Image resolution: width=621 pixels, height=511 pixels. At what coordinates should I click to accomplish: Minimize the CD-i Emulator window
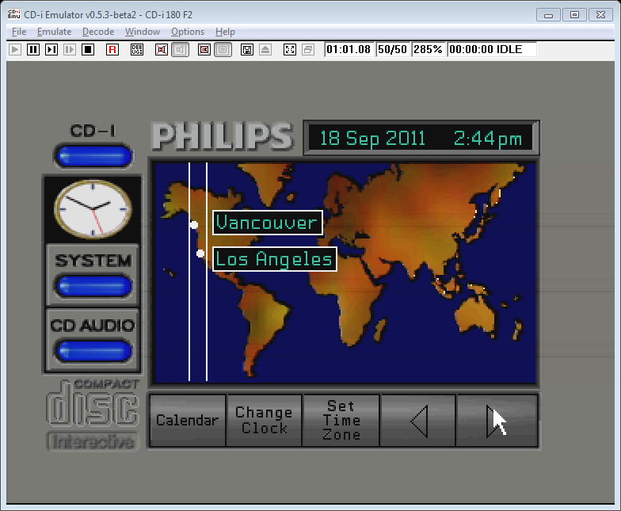click(x=548, y=15)
